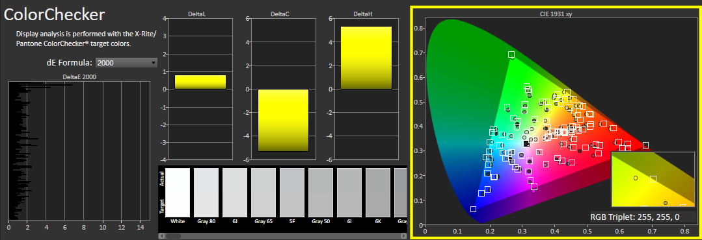702x240 pixels.
Task: Click the black white-point square on CIE chart
Action: 526,143
